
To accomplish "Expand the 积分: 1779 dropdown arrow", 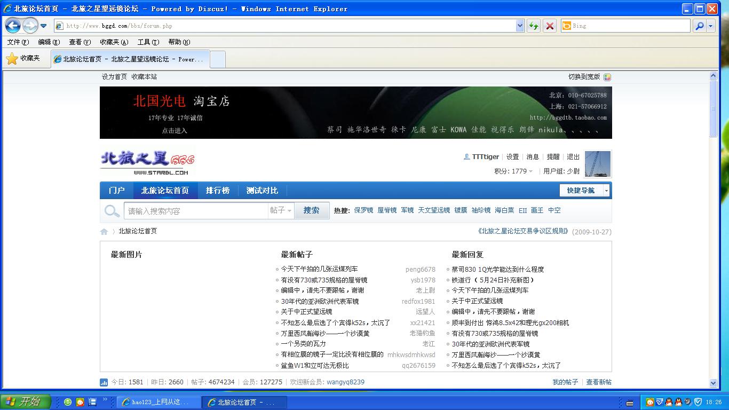I will click(530, 171).
